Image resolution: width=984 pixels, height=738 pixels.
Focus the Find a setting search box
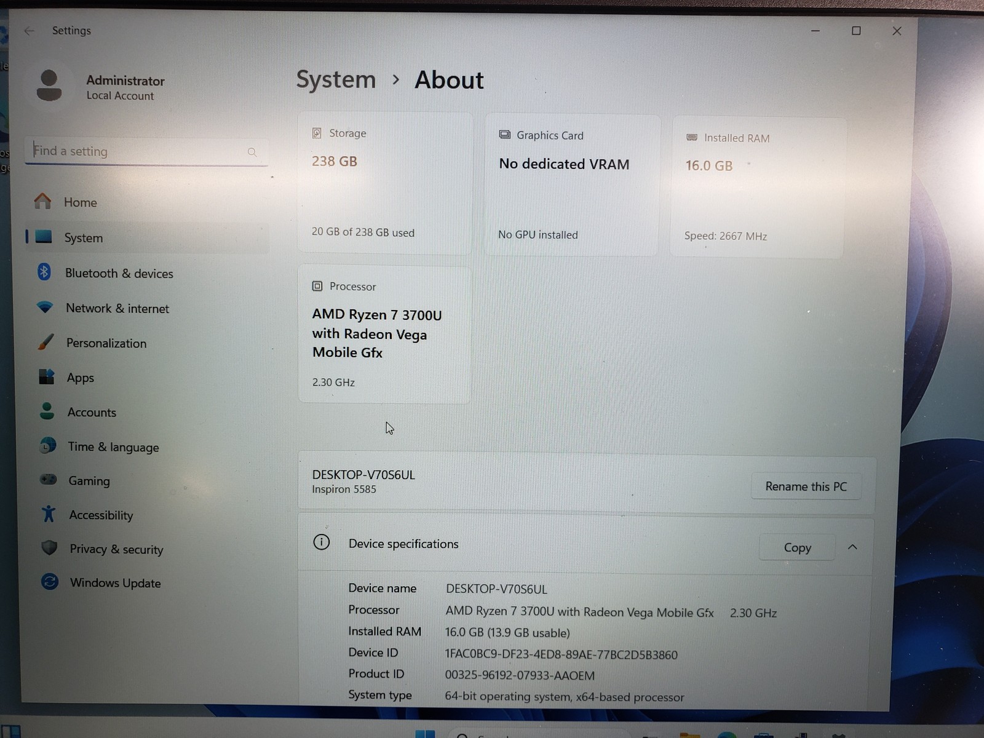click(146, 151)
